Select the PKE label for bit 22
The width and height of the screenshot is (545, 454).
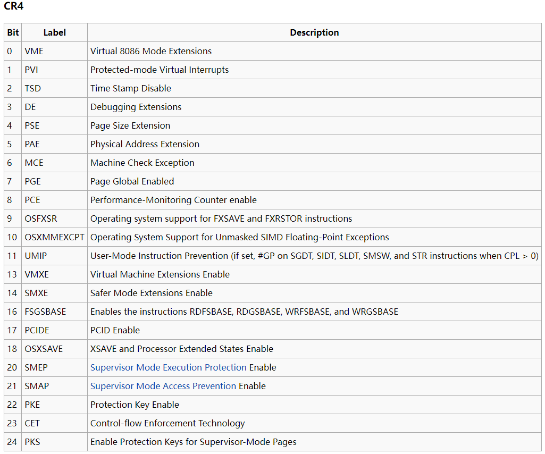pyautogui.click(x=32, y=405)
